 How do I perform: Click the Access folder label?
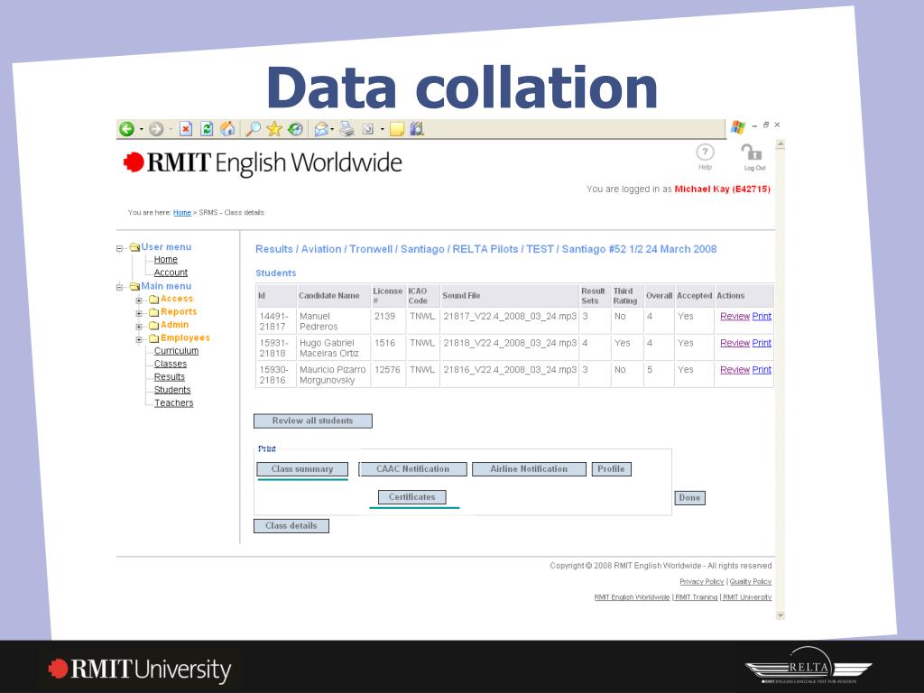177,299
